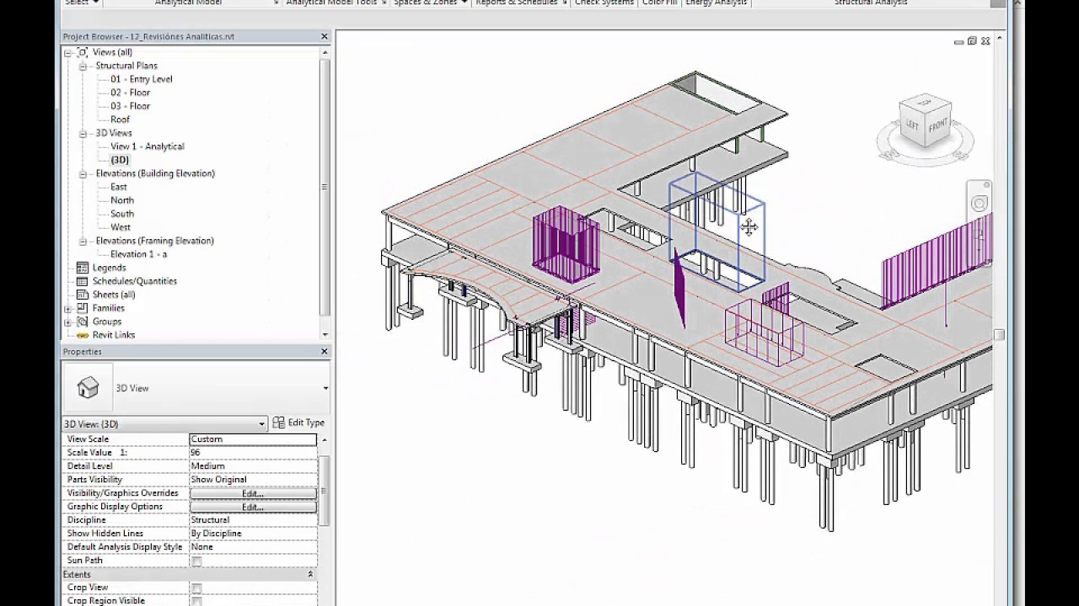Open the Steering Wheels navigation tool

(x=979, y=204)
